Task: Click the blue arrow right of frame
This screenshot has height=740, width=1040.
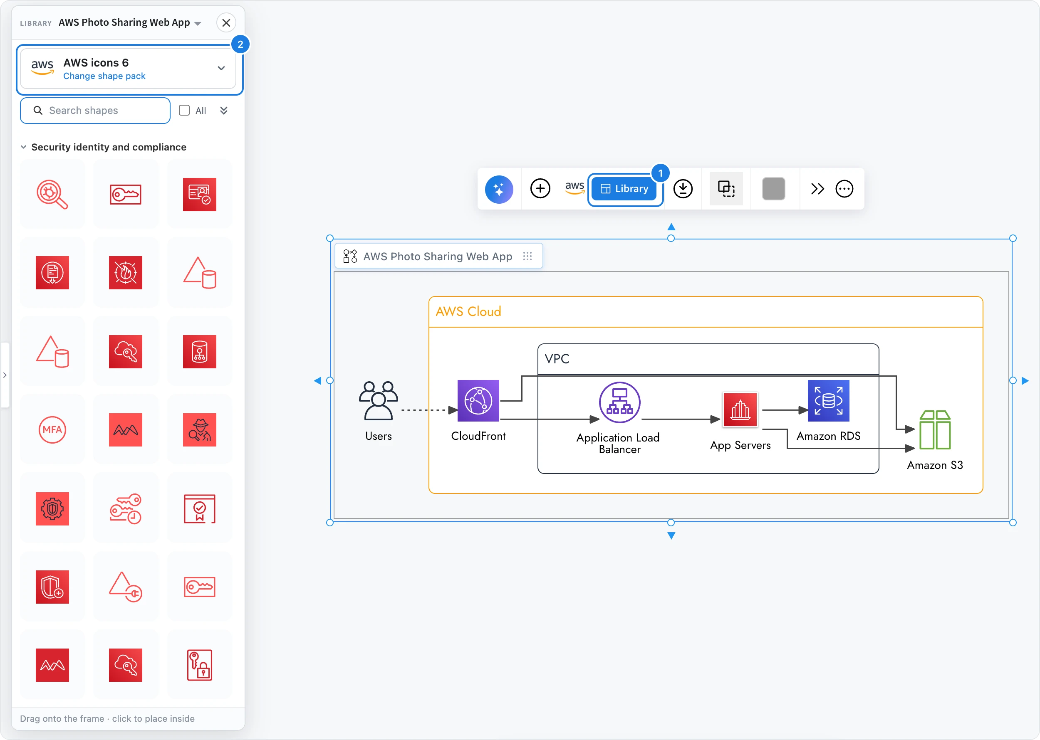Action: tap(1025, 380)
